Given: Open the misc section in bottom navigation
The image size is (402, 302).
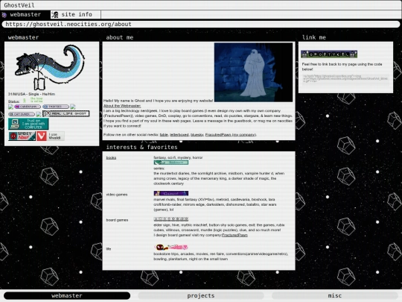Looking at the screenshot, I should pyautogui.click(x=334, y=295).
